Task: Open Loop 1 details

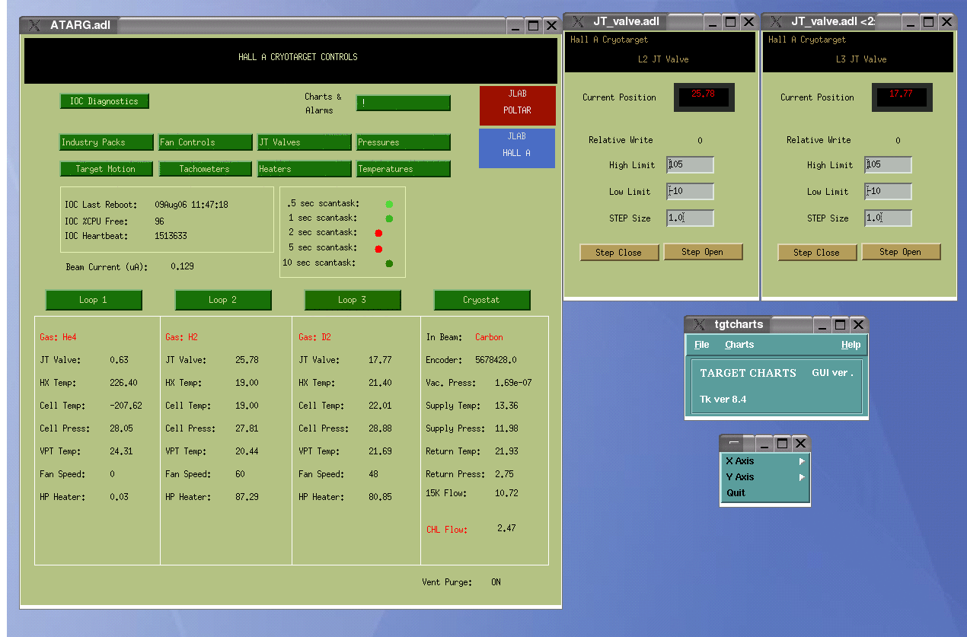Action: tap(94, 300)
